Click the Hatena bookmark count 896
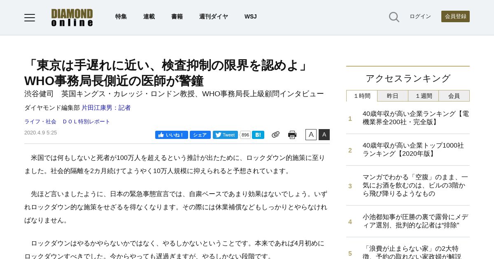 pyautogui.click(x=245, y=135)
